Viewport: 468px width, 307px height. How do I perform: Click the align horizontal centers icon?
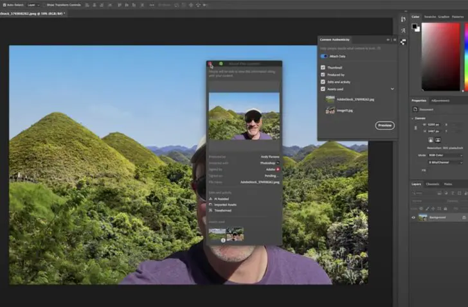click(94, 5)
